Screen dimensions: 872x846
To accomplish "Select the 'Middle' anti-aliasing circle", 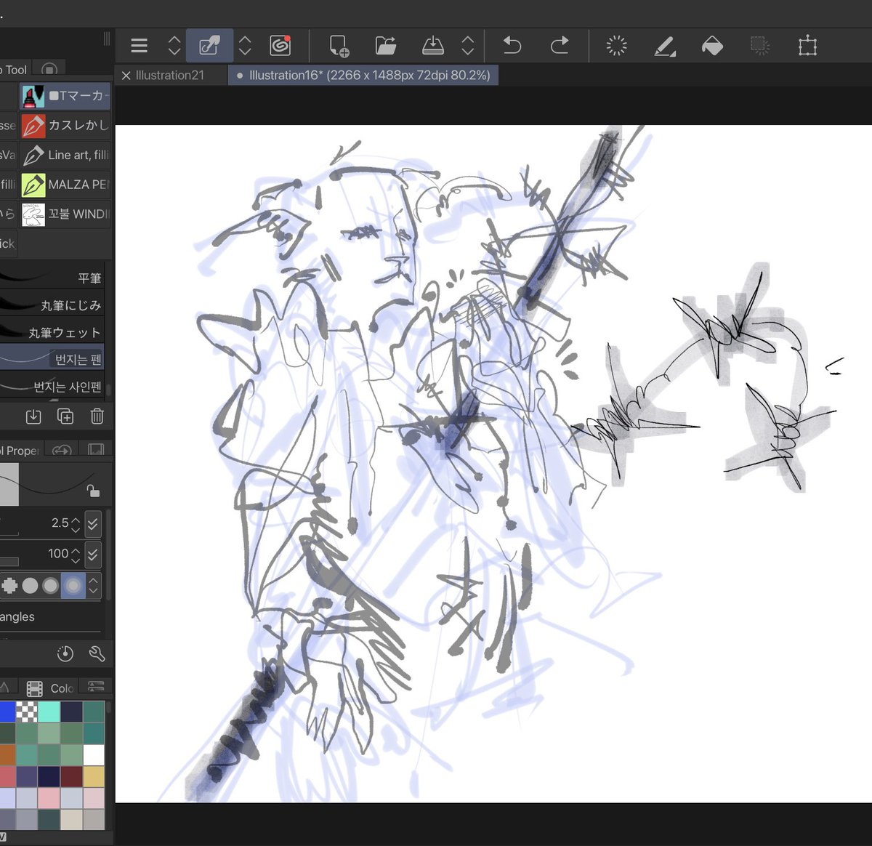I will point(50,585).
